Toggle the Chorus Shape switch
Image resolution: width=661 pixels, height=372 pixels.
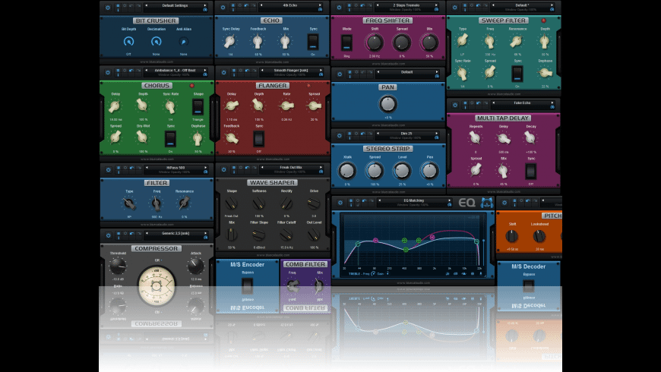(x=198, y=106)
